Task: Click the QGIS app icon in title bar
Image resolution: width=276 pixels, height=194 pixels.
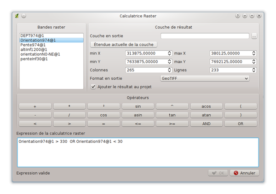Action: (17, 16)
